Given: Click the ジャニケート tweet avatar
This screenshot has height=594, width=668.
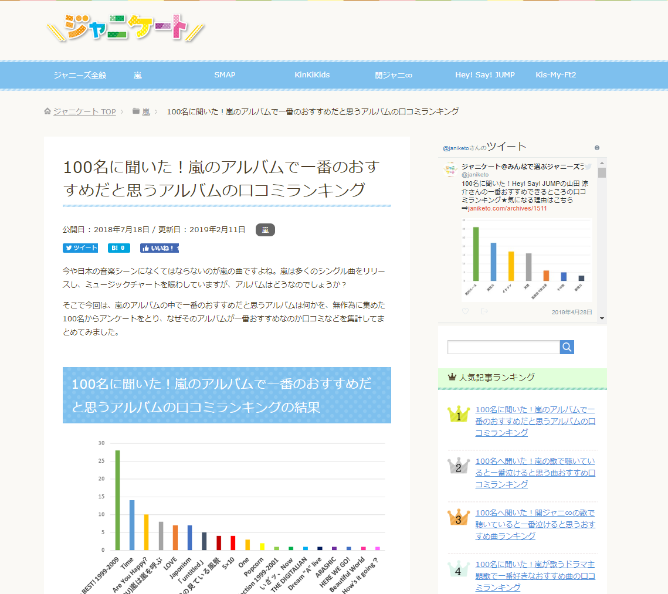Looking at the screenshot, I should coord(450,169).
